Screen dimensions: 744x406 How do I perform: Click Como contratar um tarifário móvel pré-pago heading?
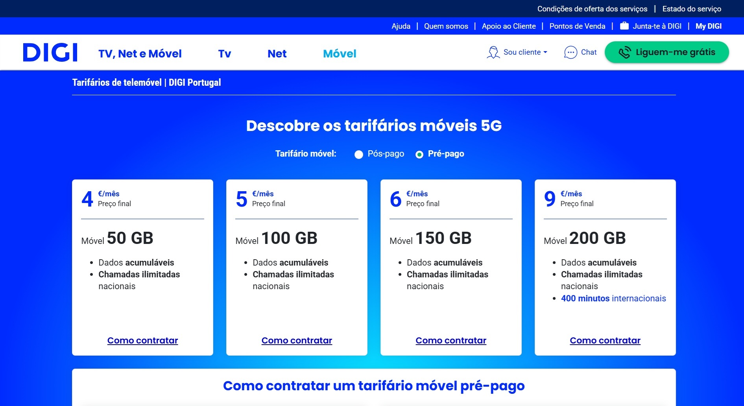point(374,386)
